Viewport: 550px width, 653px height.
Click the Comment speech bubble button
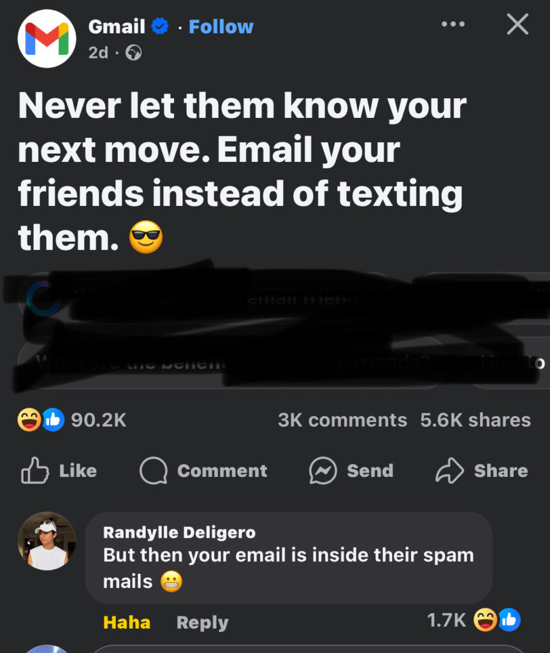(203, 471)
